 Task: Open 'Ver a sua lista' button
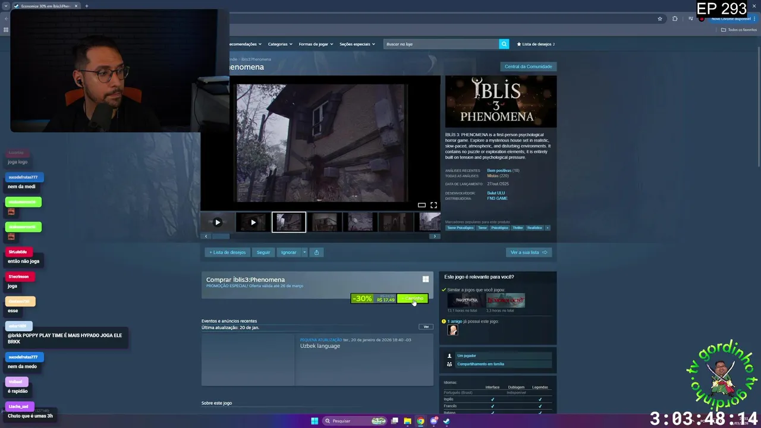click(x=529, y=252)
